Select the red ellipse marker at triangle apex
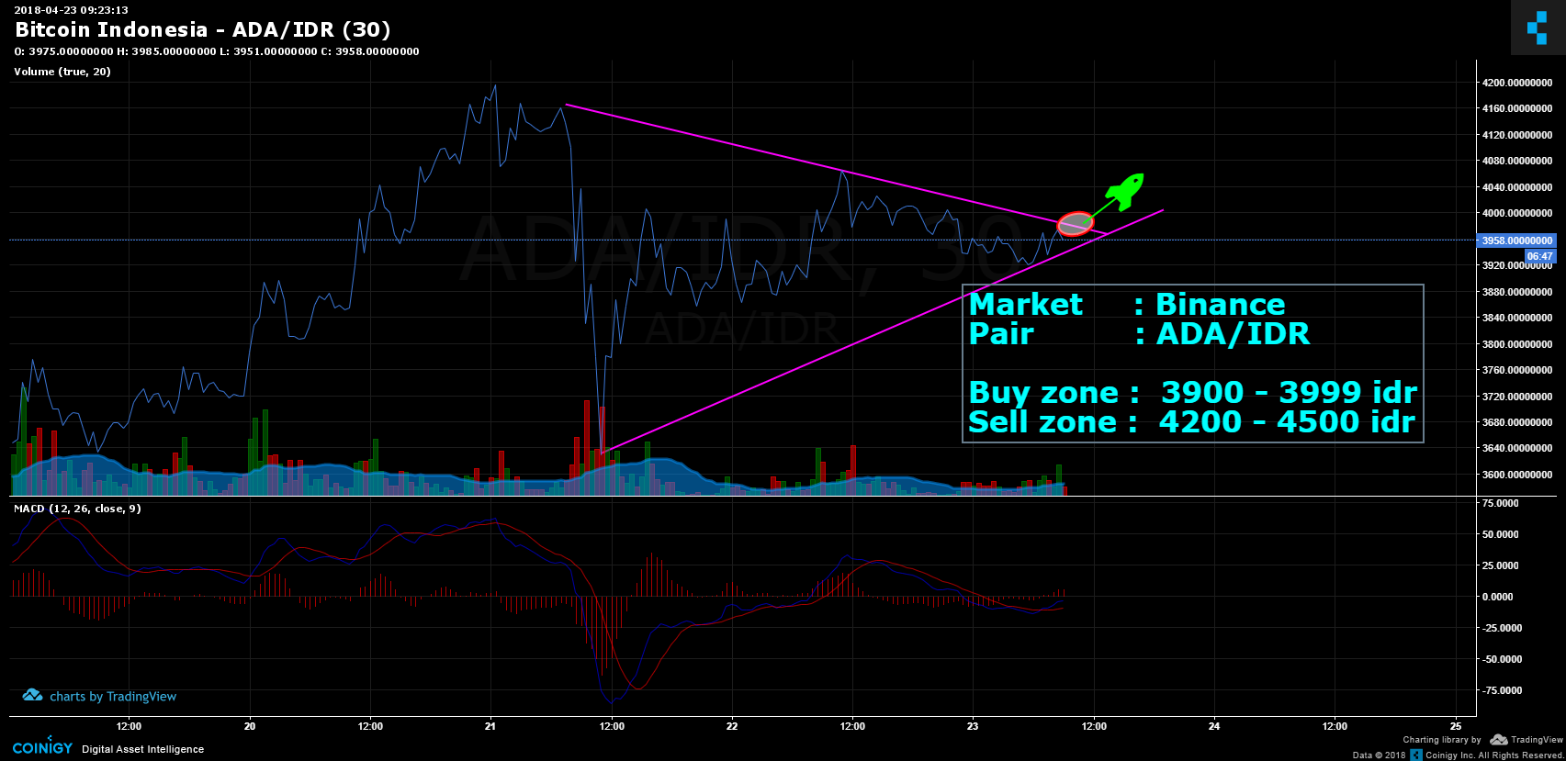1566x761 pixels. tap(1076, 224)
